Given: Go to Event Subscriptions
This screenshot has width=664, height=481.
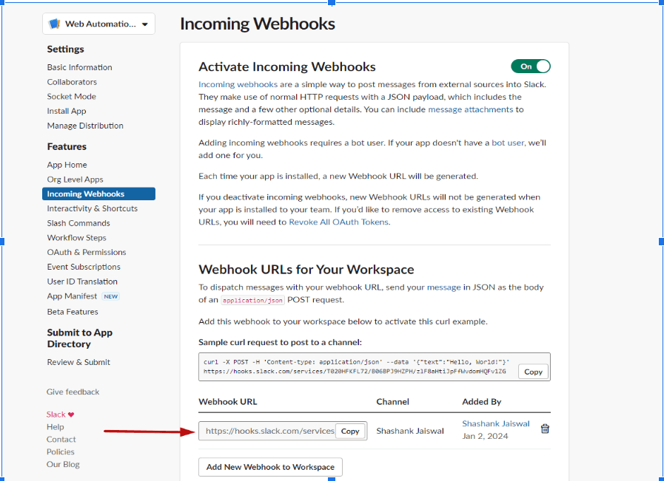Looking at the screenshot, I should tap(84, 267).
